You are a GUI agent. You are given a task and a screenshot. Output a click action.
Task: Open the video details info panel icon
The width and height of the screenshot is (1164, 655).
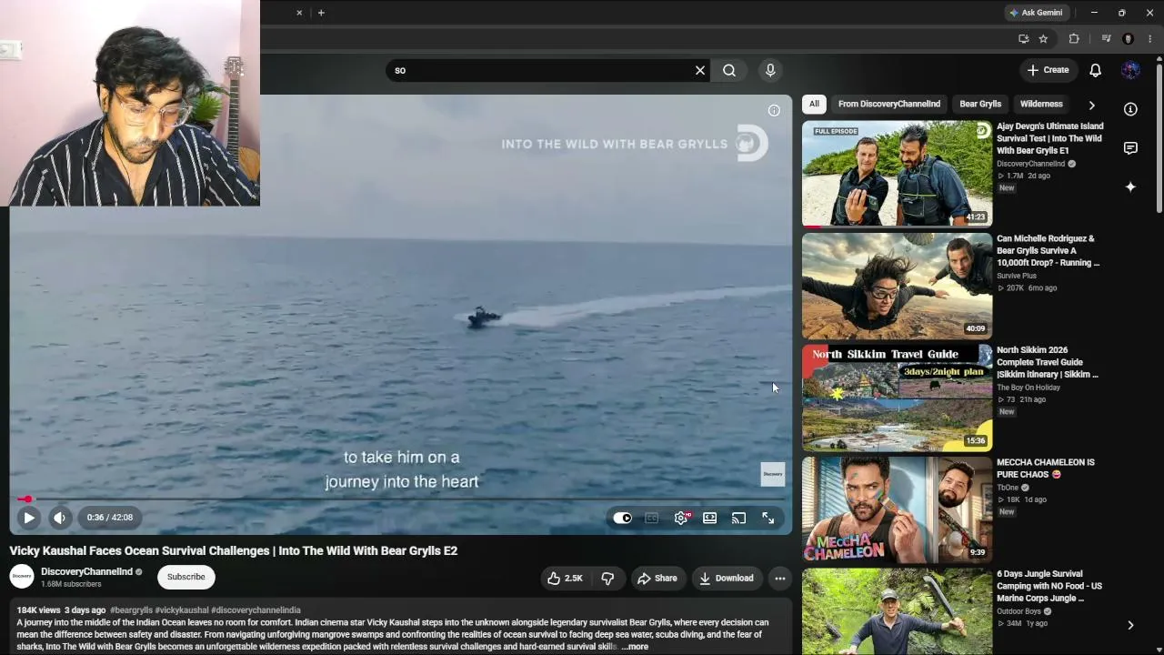1130,109
